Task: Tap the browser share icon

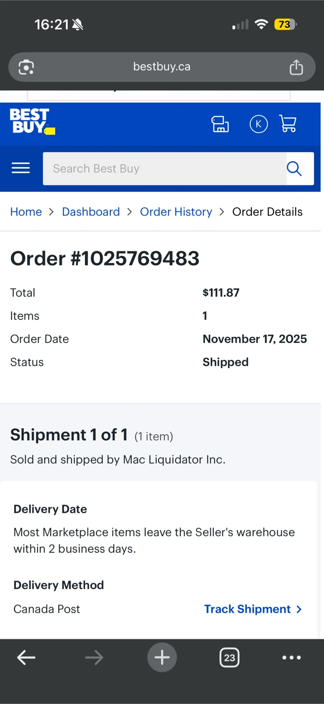Action: [296, 67]
